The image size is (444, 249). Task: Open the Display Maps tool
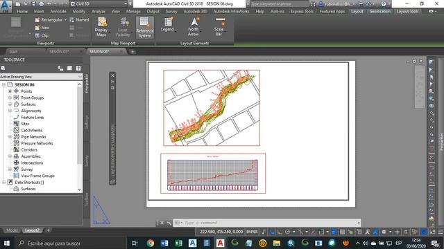click(x=101, y=27)
